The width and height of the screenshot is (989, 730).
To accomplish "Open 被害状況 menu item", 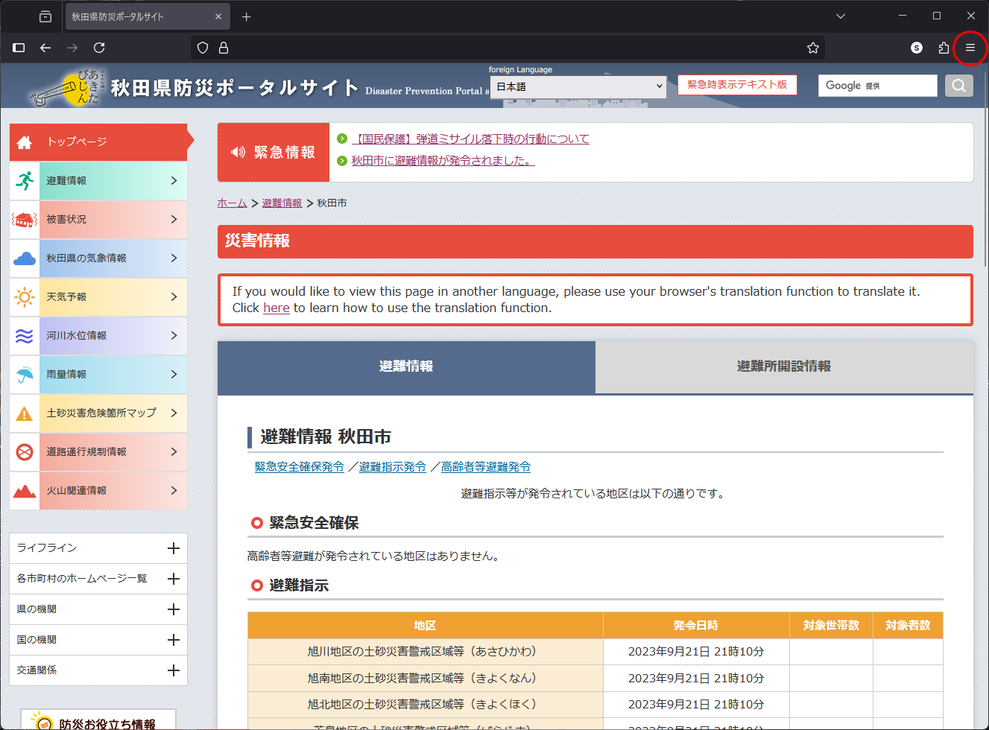I will [98, 219].
